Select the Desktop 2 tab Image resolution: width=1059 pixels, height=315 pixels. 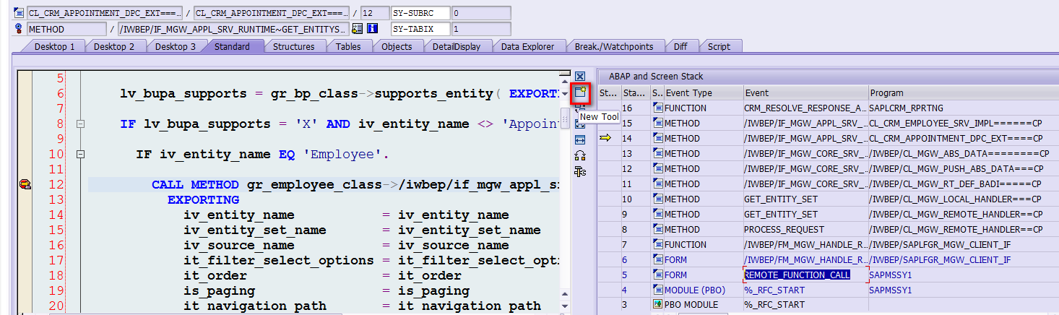(114, 47)
